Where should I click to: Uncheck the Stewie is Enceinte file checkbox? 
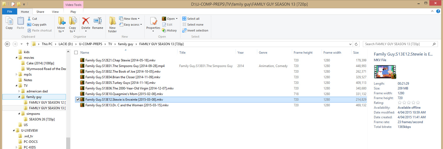(x=78, y=99)
